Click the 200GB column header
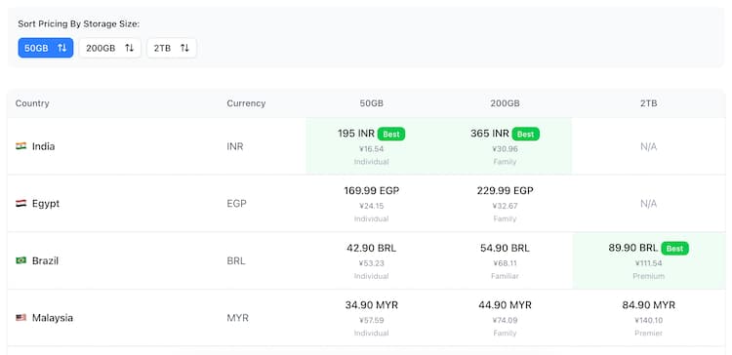This screenshot has height=355, width=732. tap(506, 103)
